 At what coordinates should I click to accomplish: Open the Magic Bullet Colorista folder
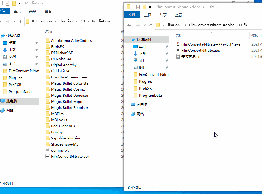[x=69, y=83]
